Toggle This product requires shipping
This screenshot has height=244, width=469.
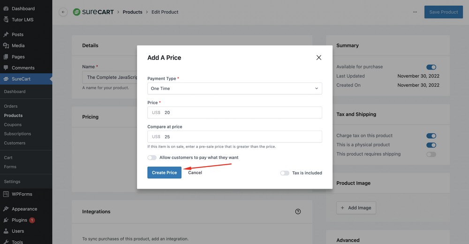click(431, 154)
